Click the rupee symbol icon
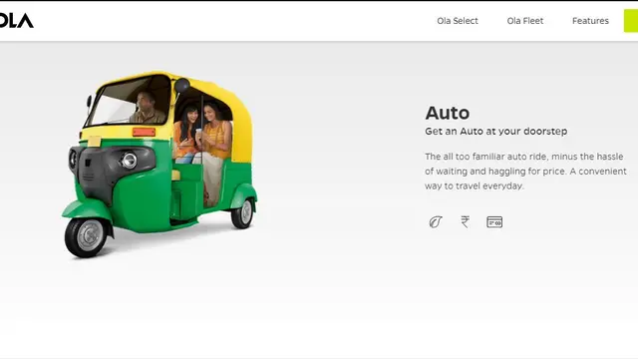Screen dimensions: 638x359 click(466, 221)
